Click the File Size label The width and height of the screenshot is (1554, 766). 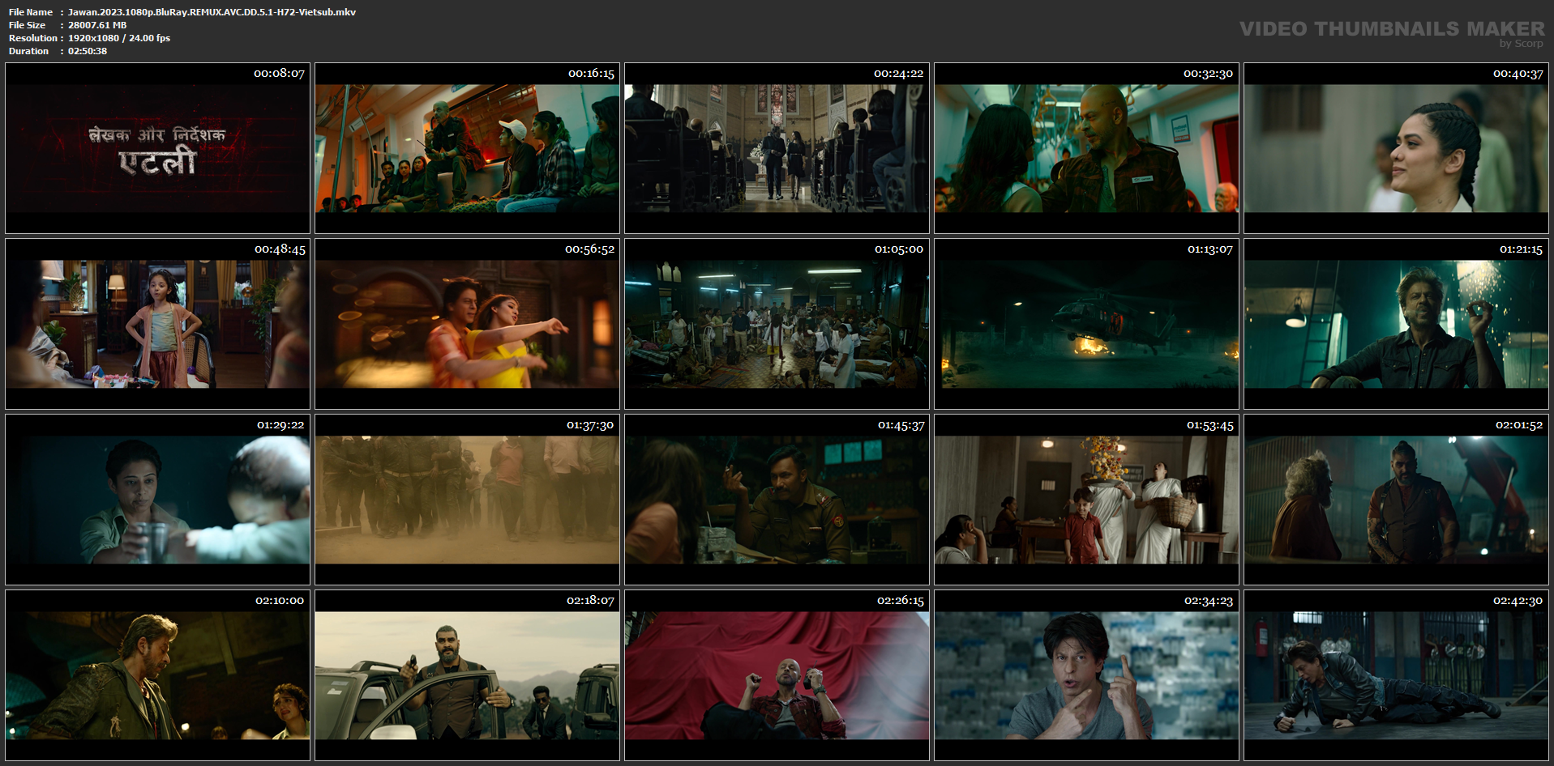click(x=28, y=25)
